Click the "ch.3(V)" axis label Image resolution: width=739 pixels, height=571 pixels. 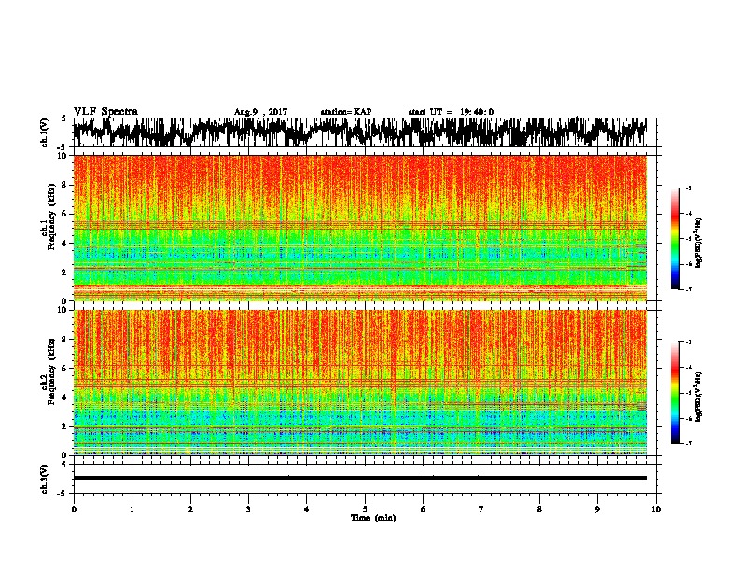(44, 479)
